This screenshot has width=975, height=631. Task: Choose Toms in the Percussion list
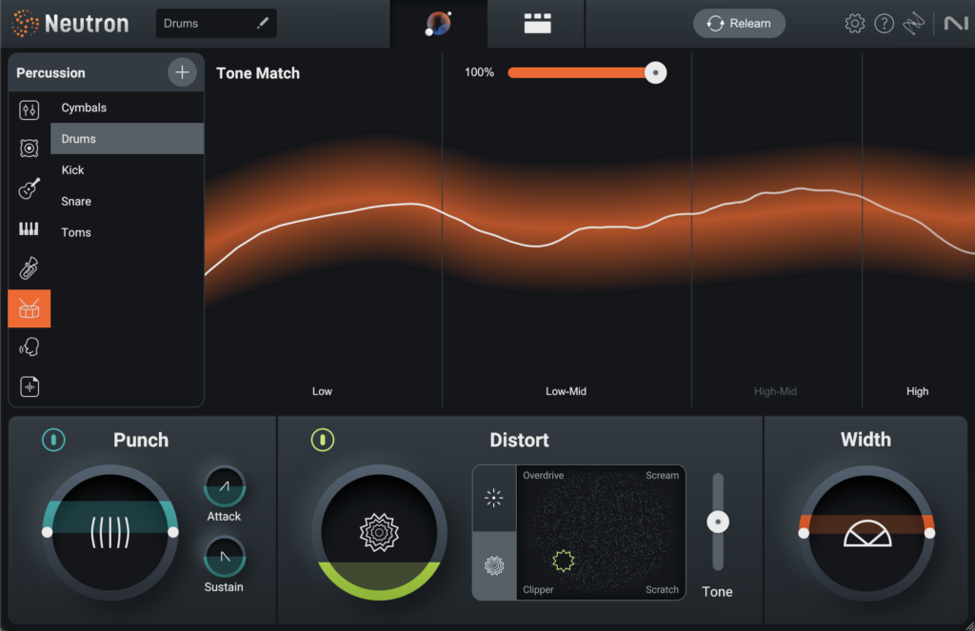127,232
